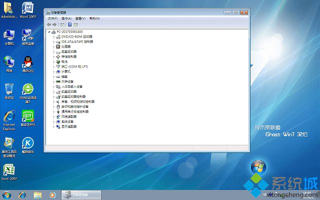Screen dimensions: 320x200
Task: Select the 爱奇艺PPS desktop shortcut
Action: [x=28, y=118]
